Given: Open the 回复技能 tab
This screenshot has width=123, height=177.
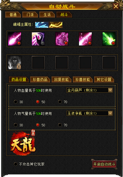Looking at the screenshot, I should [x=61, y=79].
